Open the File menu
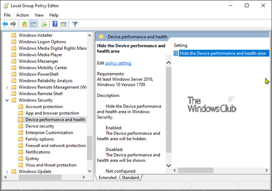Screen dimensions: 272x191 point(7,15)
